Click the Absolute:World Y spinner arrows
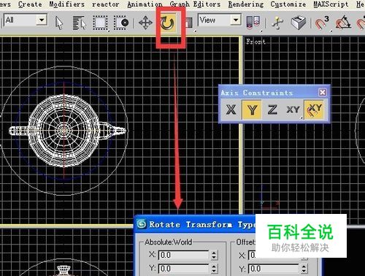The image size is (365, 276). pyautogui.click(x=214, y=269)
